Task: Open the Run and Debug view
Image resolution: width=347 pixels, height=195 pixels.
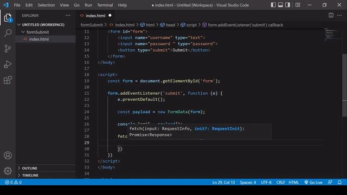Action: tap(8, 64)
